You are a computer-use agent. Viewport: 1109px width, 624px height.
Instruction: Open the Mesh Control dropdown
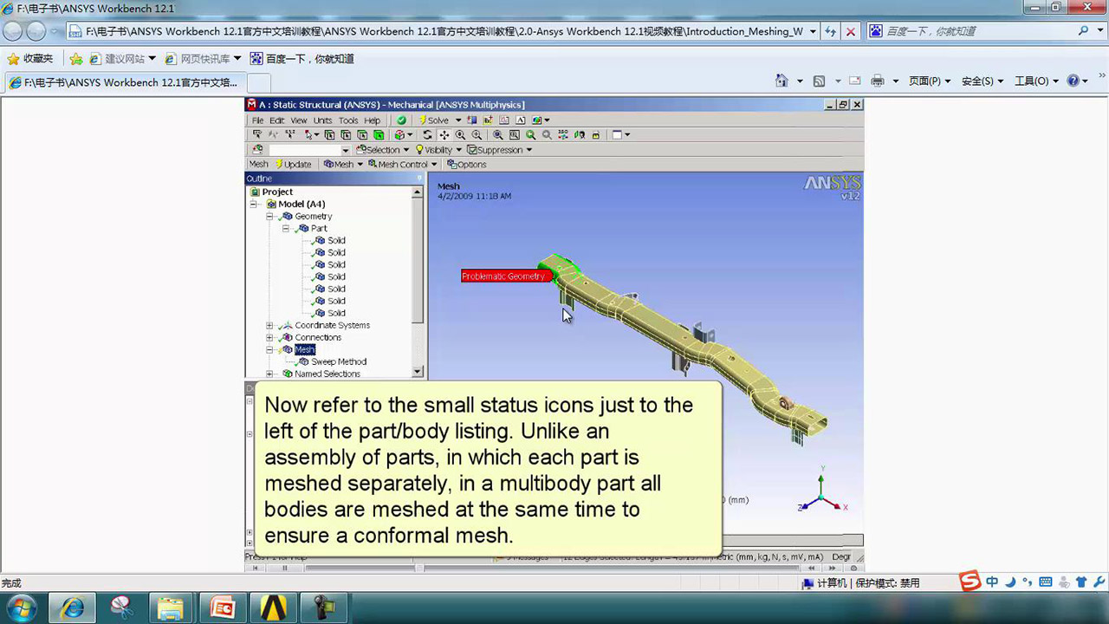(x=402, y=165)
